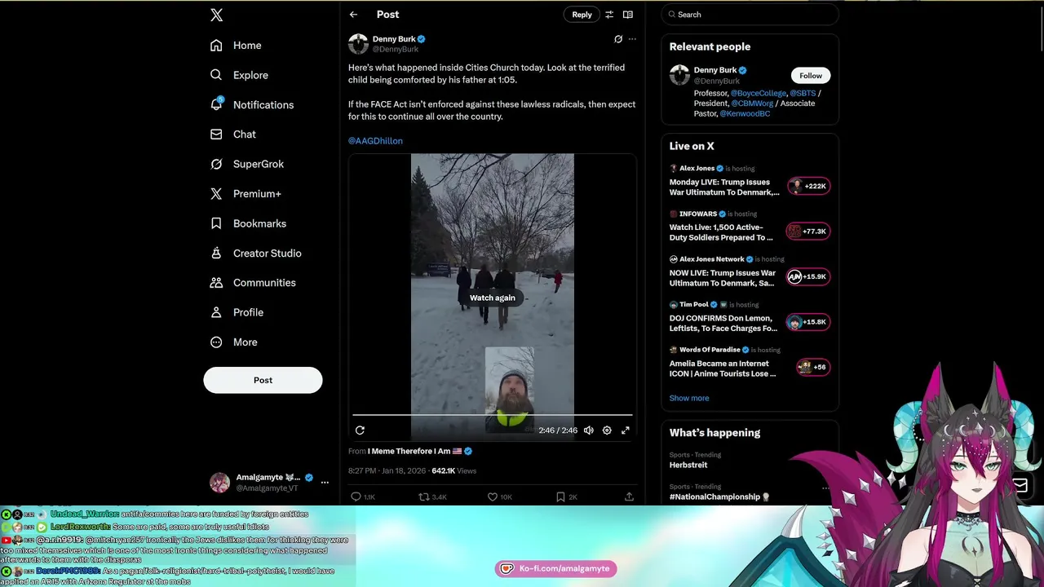Viewport: 1044px width, 587px height.
Task: Click the Search input field
Action: [x=750, y=15]
